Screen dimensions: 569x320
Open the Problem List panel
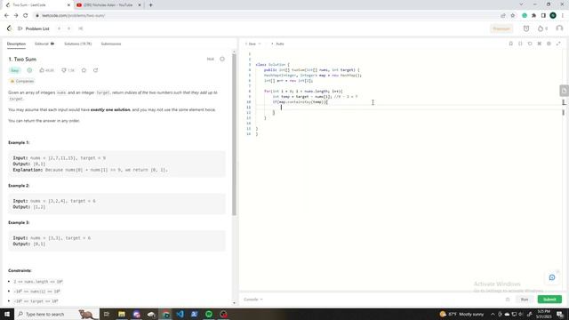[x=34, y=28]
